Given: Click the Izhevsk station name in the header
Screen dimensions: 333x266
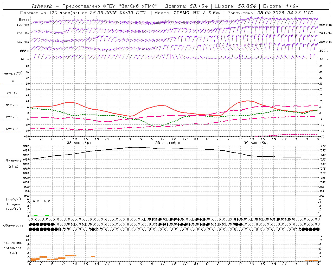Looking at the screenshot, I should coord(42,6).
